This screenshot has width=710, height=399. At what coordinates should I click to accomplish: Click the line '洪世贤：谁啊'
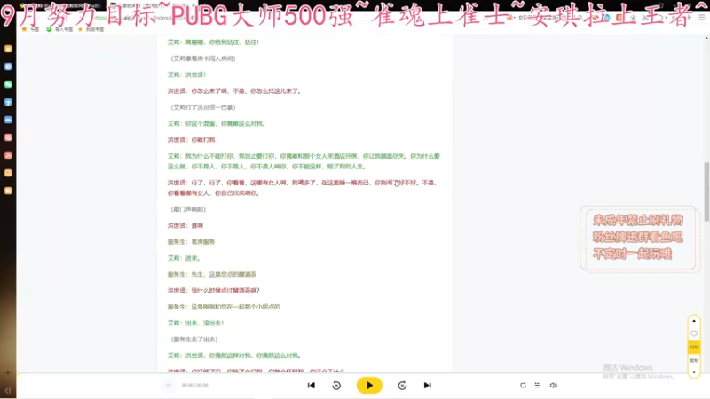pyautogui.click(x=185, y=225)
